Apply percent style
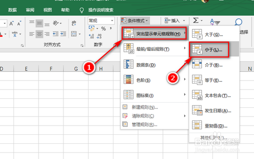Viewport: 254px width, 159px height. pos(103,29)
